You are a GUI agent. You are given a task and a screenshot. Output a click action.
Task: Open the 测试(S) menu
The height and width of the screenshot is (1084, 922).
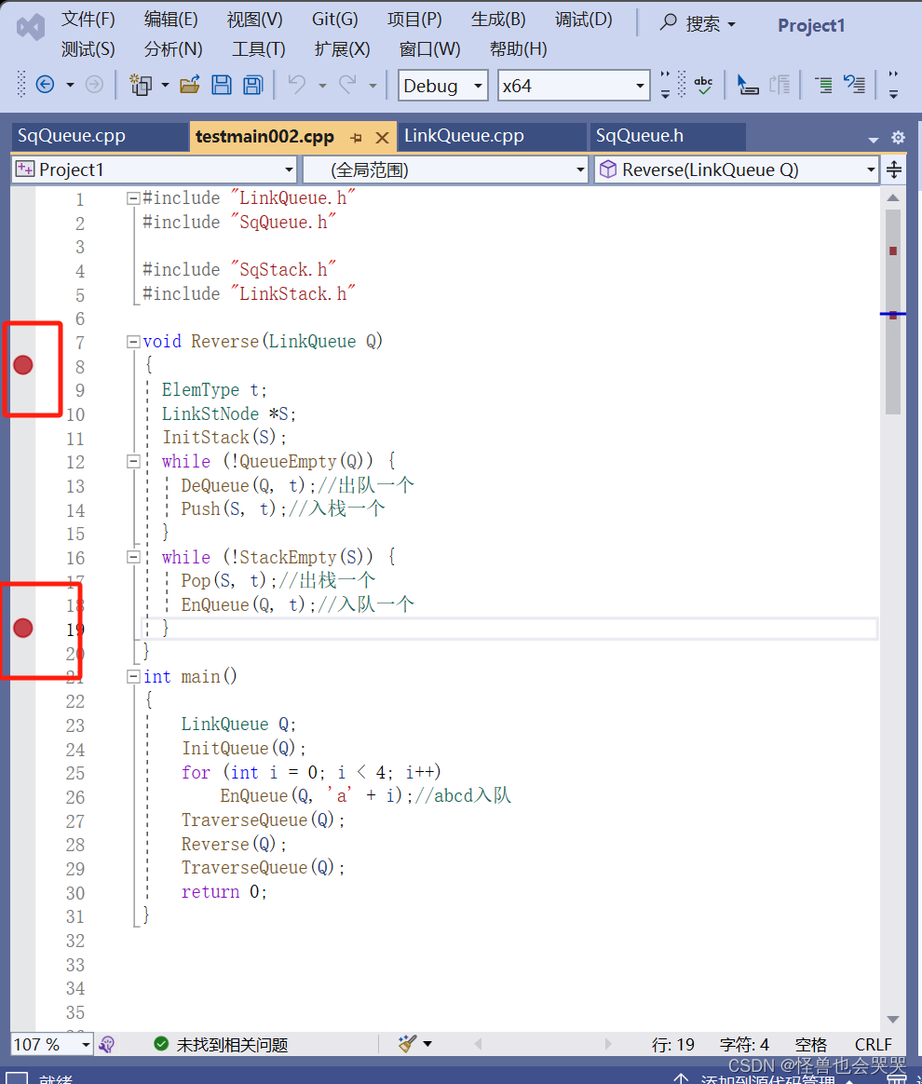pos(88,49)
